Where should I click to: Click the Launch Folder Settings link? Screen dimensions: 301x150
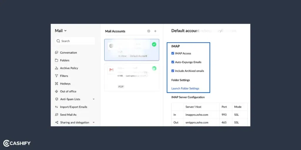(x=185, y=88)
